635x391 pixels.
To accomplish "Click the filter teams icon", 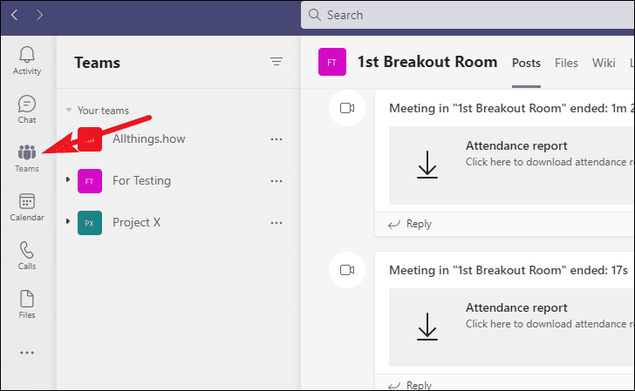I will click(277, 62).
